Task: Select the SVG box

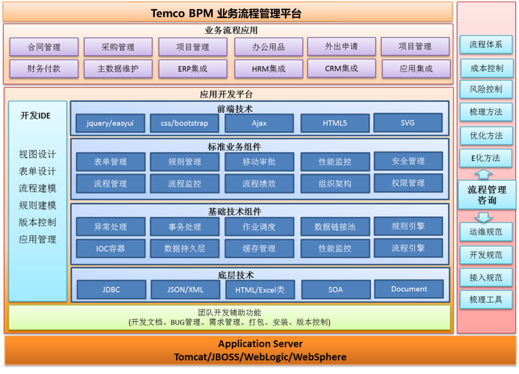Action: 408,123
